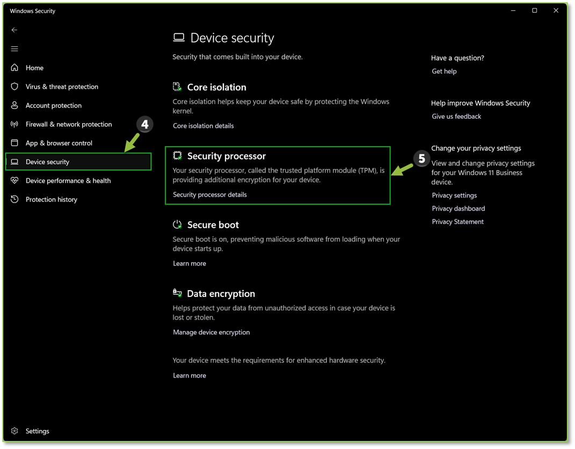Viewport: 575px width, 449px height.
Task: Select Device security in the sidebar
Action: [47, 162]
